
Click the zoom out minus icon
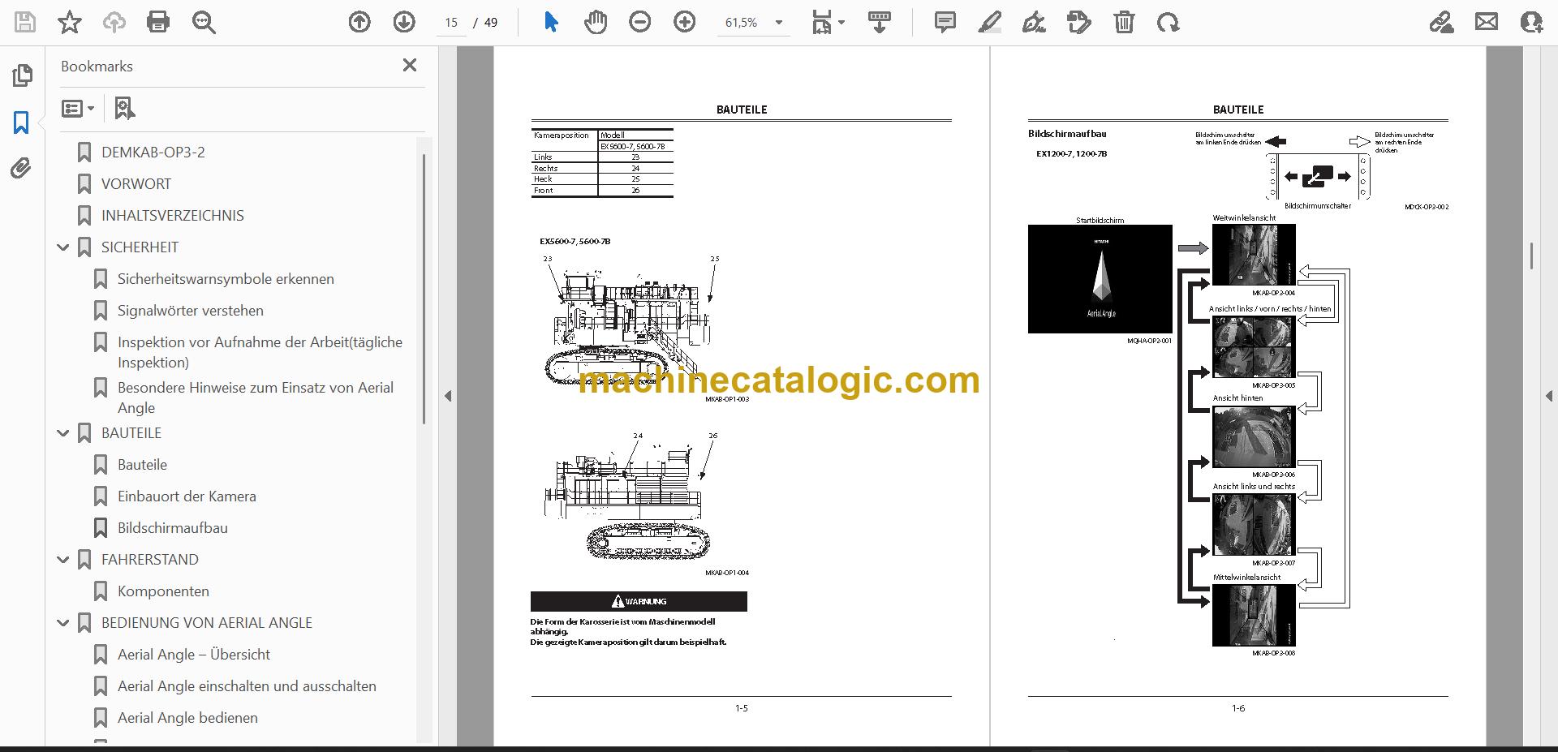click(x=640, y=22)
